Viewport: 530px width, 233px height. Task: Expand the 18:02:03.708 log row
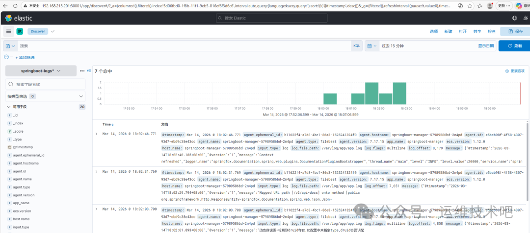96,210
